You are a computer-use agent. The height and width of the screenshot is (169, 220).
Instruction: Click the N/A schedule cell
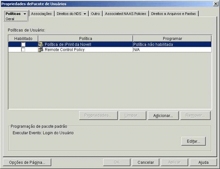tap(172, 50)
